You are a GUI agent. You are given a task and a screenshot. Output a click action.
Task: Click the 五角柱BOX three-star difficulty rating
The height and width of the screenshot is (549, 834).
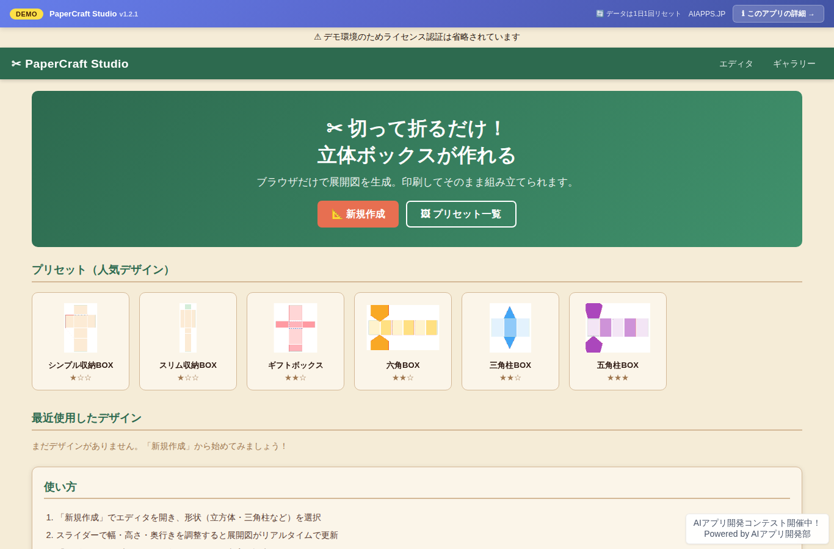point(618,378)
